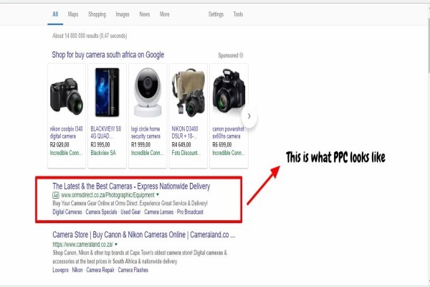Click 'nikon coolpix l340 digital camera' link
Screen dimensions: 430x287
click(x=67, y=132)
